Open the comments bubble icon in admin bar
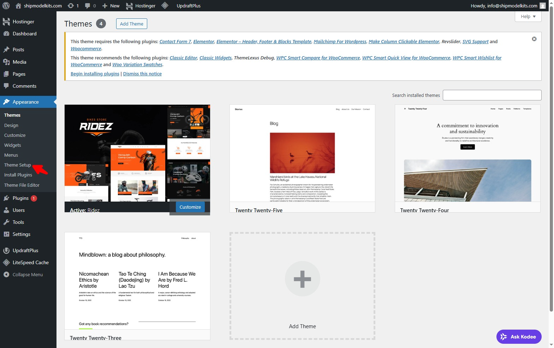 [88, 6]
